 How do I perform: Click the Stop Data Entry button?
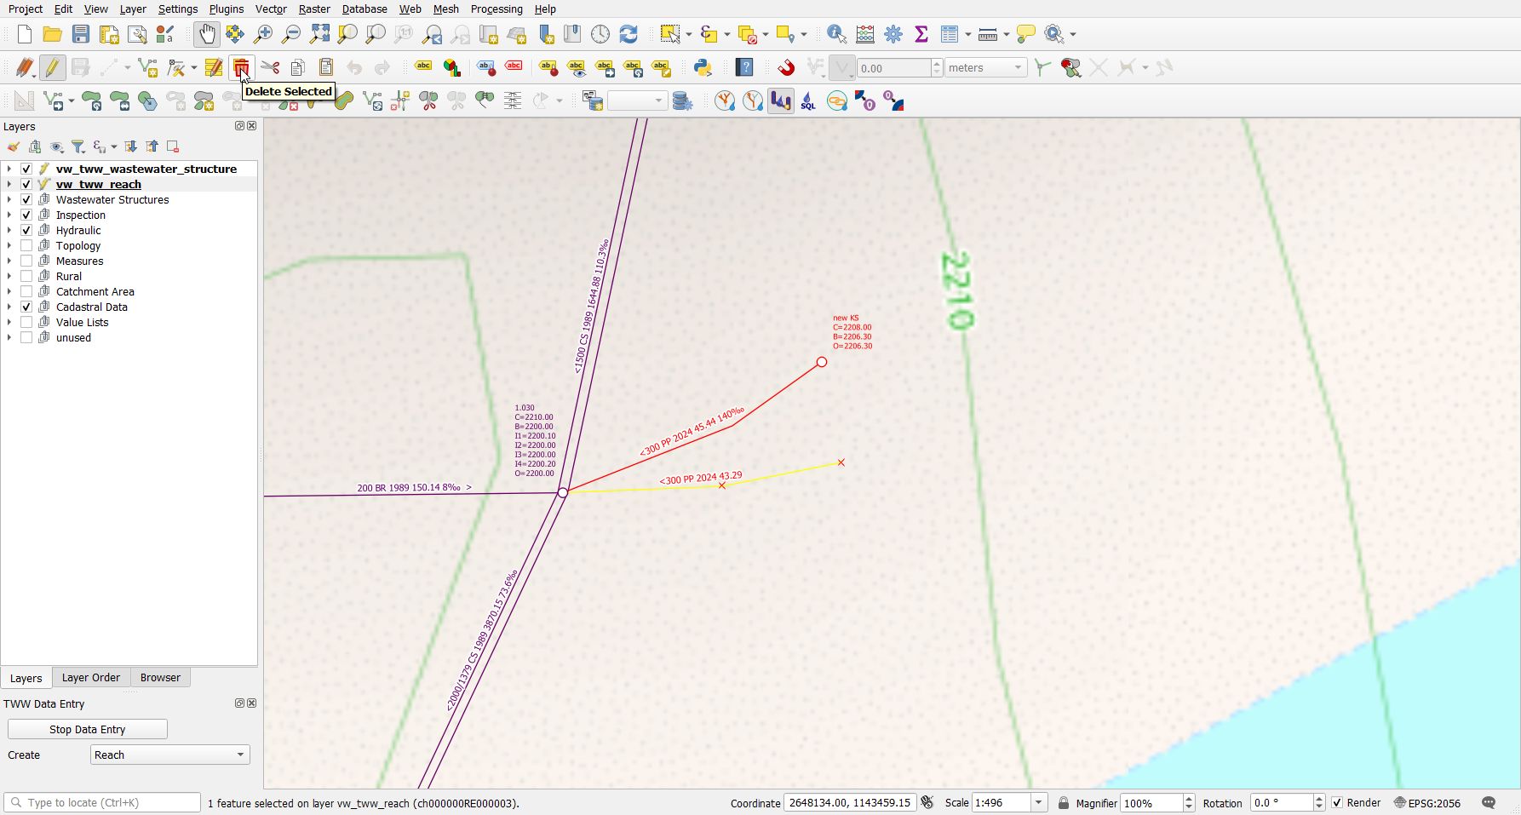pos(88,730)
